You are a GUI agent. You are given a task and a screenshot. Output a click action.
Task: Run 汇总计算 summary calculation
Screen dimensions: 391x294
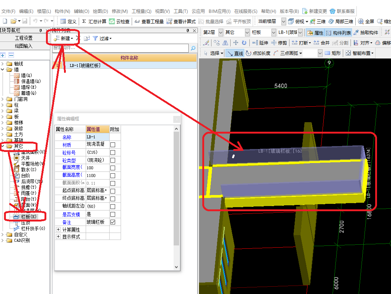(94, 21)
